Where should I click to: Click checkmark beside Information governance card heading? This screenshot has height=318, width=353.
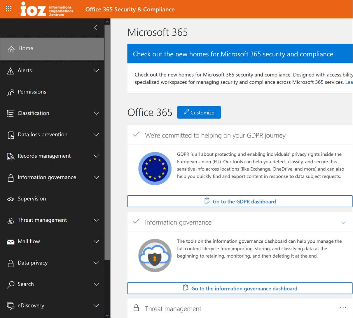point(136,222)
